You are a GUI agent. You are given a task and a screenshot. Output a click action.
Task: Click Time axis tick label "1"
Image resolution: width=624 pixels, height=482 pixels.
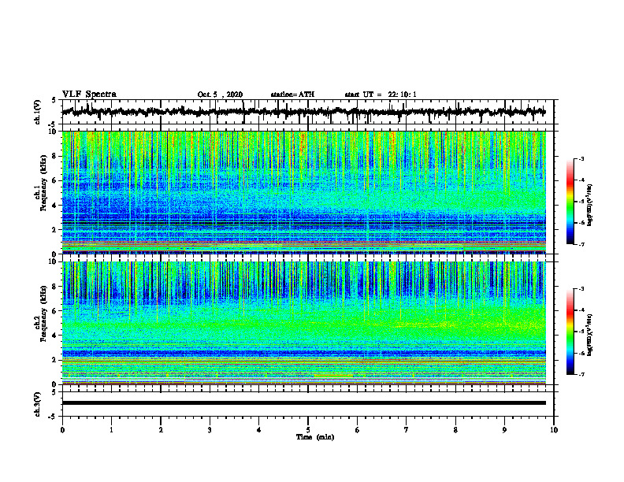click(x=111, y=430)
